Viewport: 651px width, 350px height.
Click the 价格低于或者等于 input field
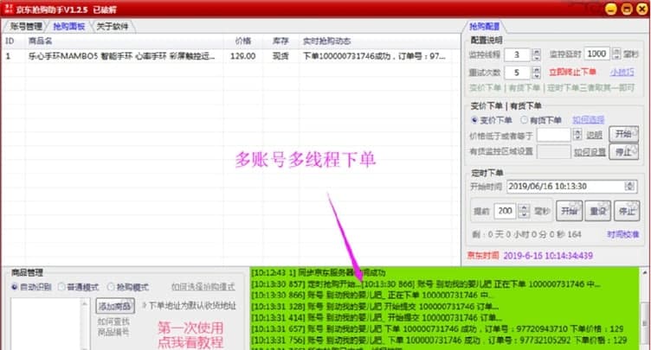(x=554, y=135)
